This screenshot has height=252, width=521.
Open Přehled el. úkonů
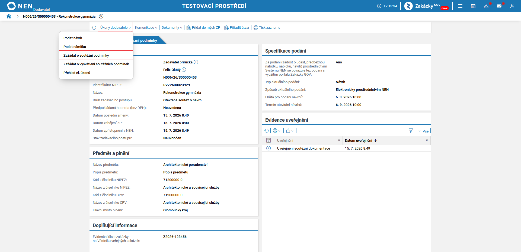pos(96,73)
